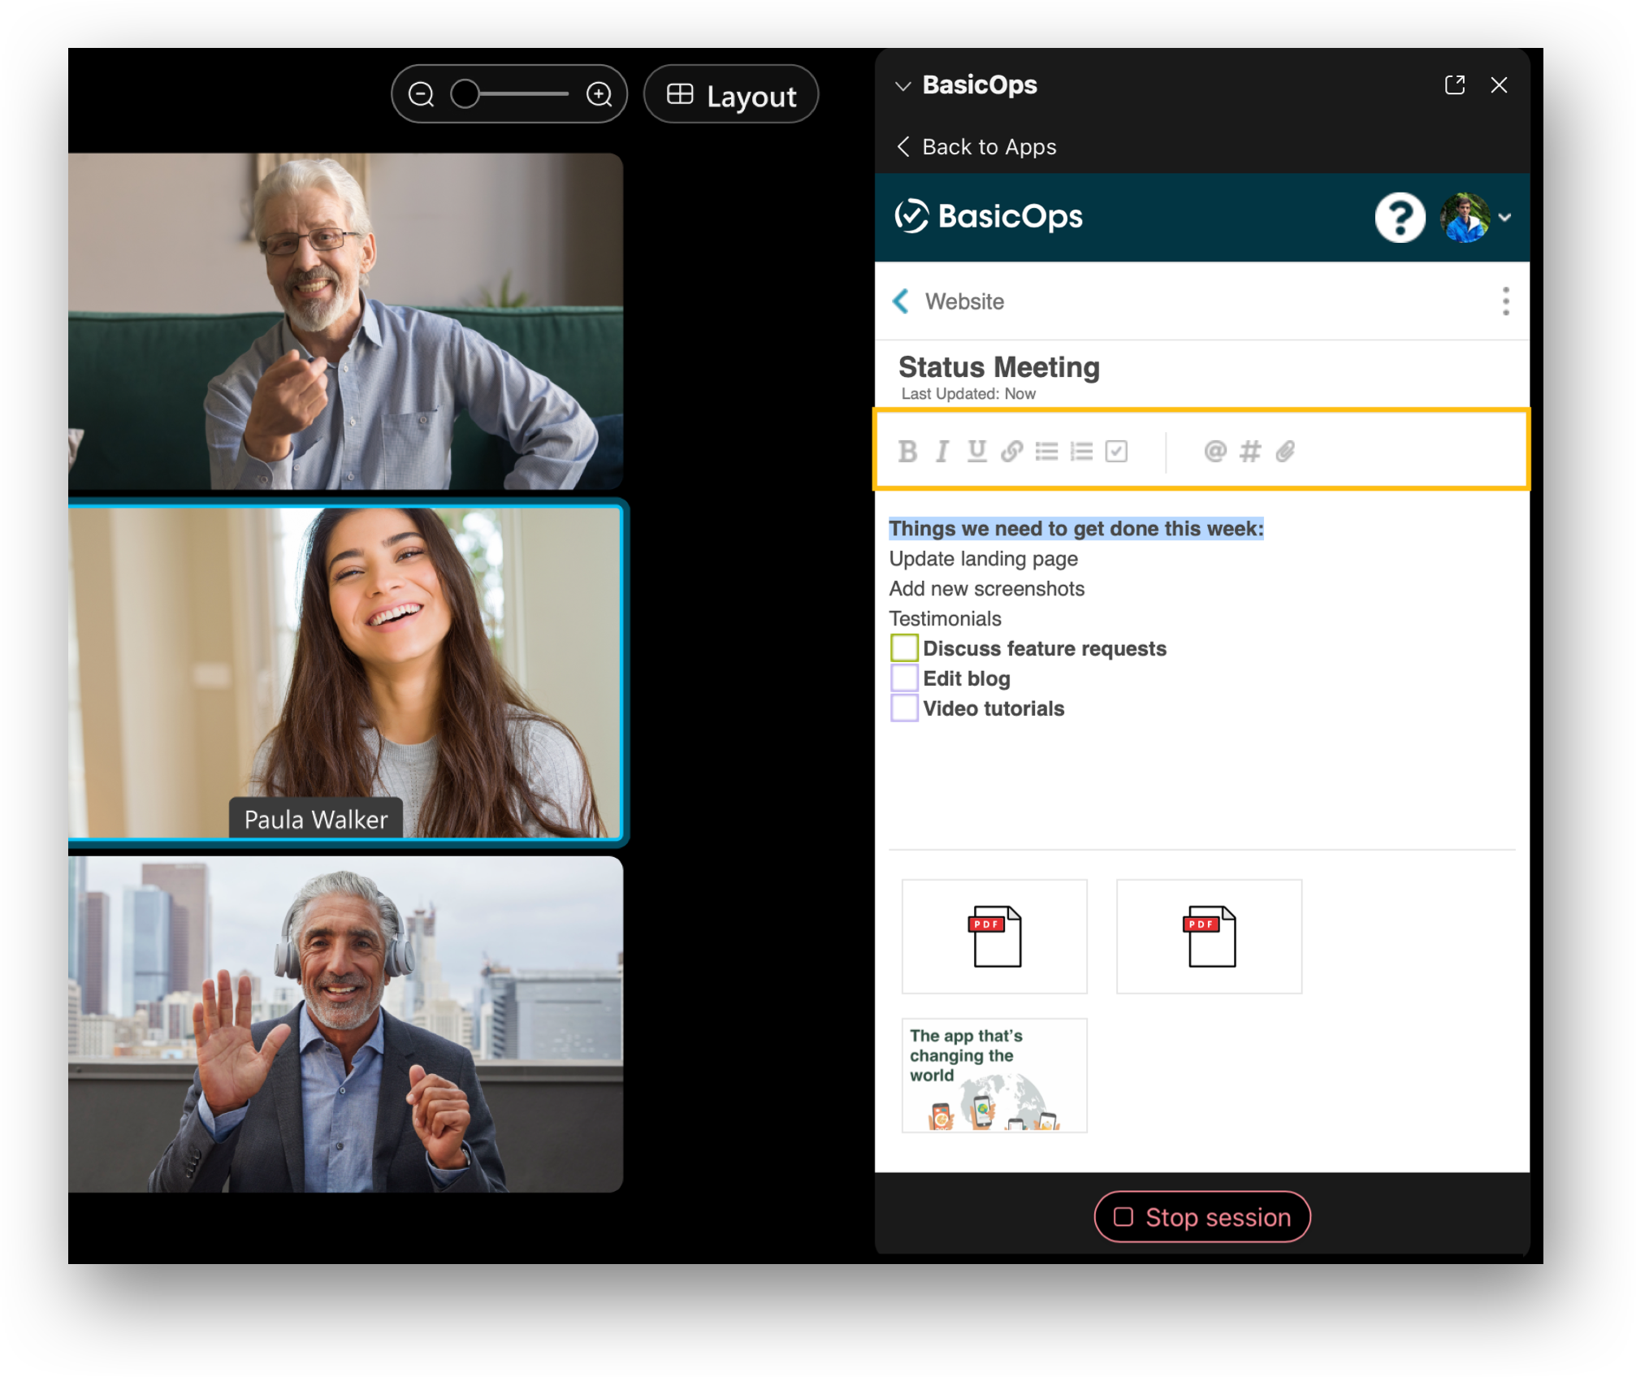The width and height of the screenshot is (1636, 1377).
Task: Select the underline formatting icon
Action: point(977,452)
